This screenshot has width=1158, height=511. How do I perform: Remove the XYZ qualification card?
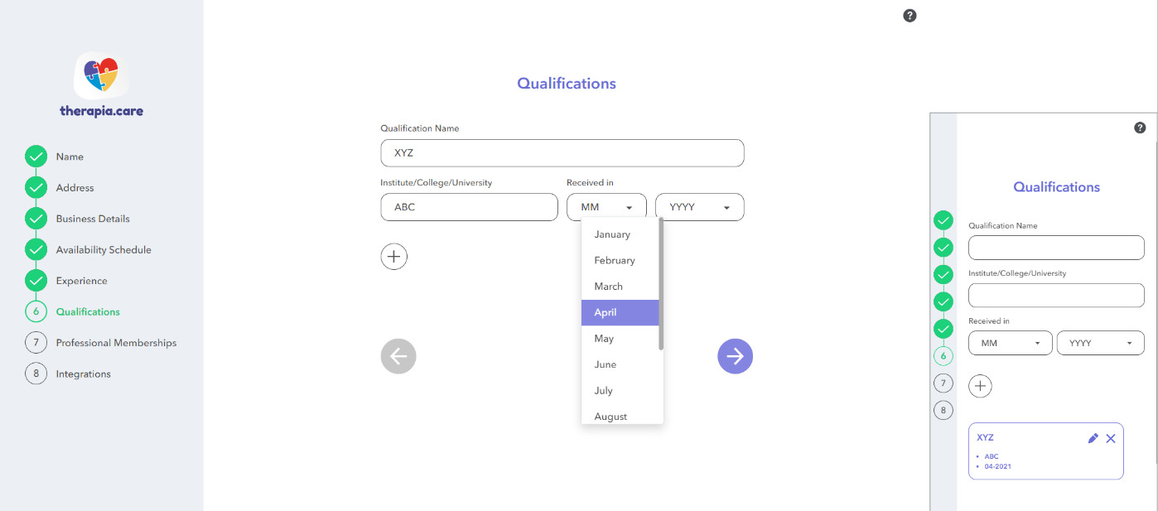1111,438
